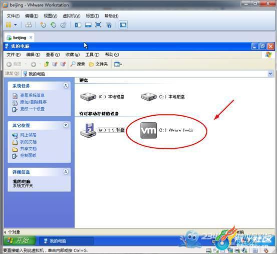
Task: Open the power dropdown next to pause
Action: point(16,25)
